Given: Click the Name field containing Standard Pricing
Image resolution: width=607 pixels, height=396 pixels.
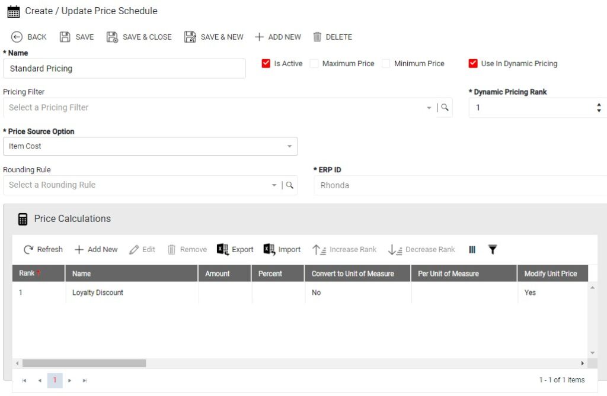Looking at the screenshot, I should pyautogui.click(x=124, y=69).
